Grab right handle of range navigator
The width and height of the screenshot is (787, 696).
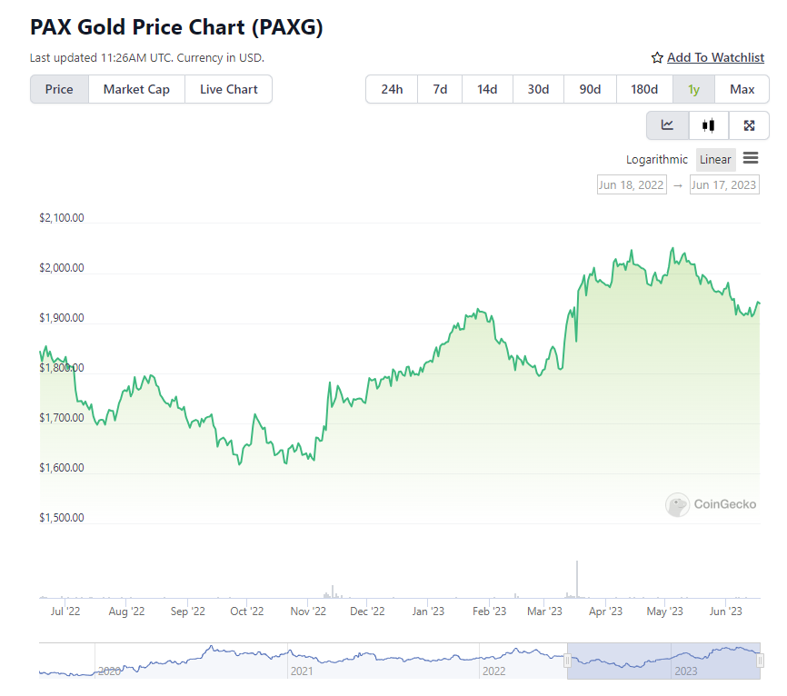click(x=761, y=661)
